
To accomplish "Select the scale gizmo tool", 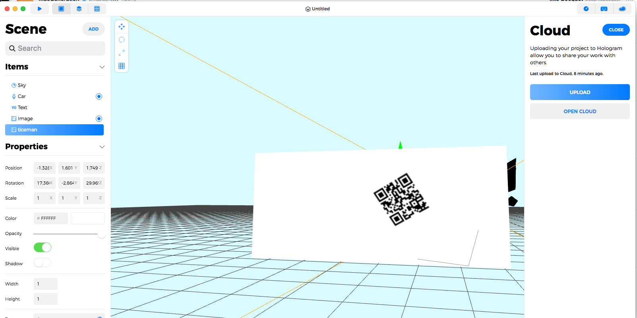I will [122, 53].
